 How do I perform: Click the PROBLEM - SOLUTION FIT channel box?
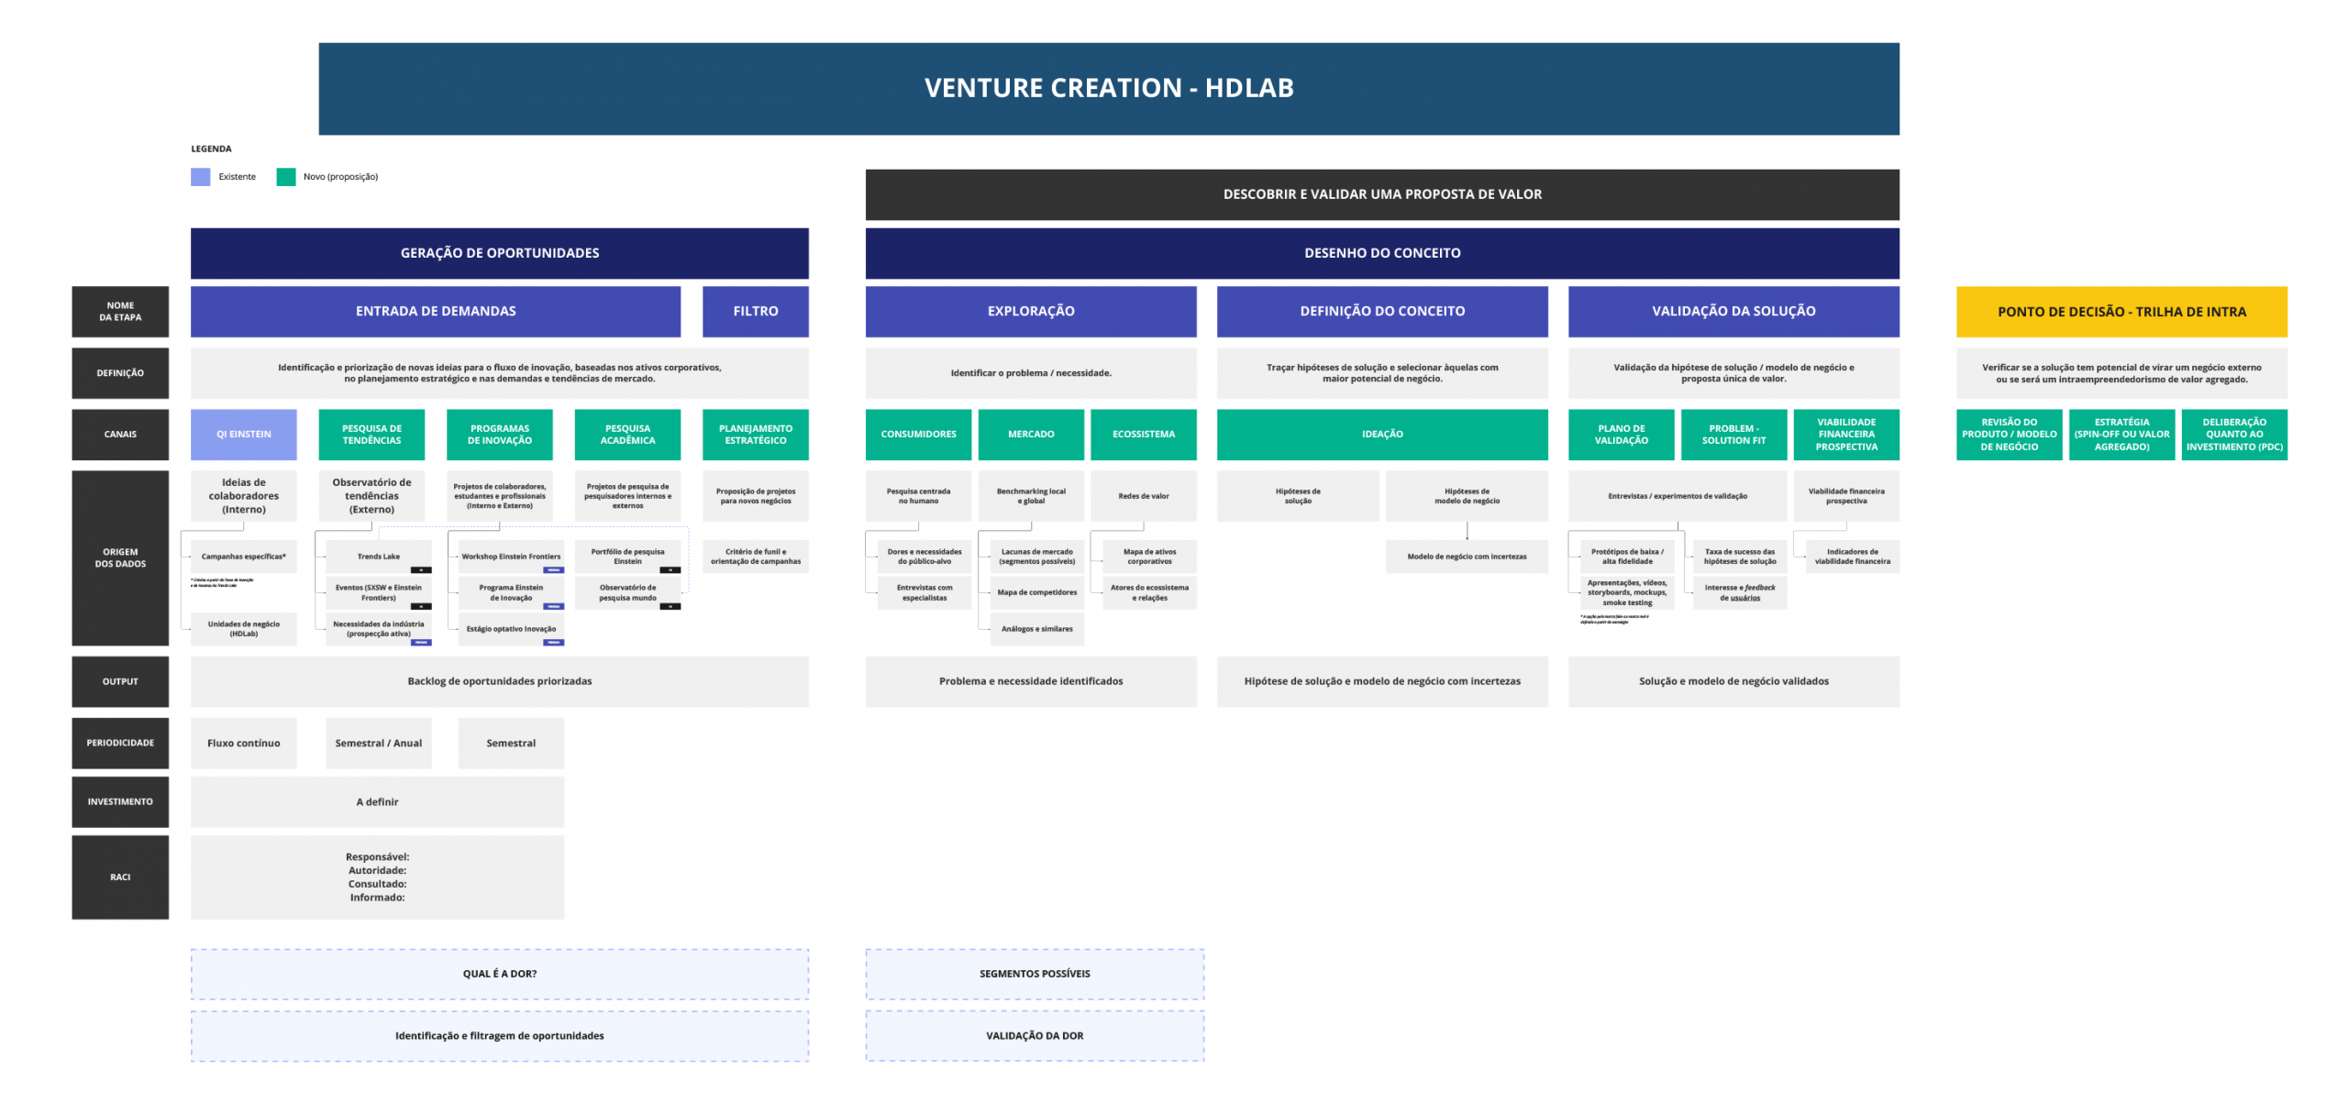point(1733,435)
